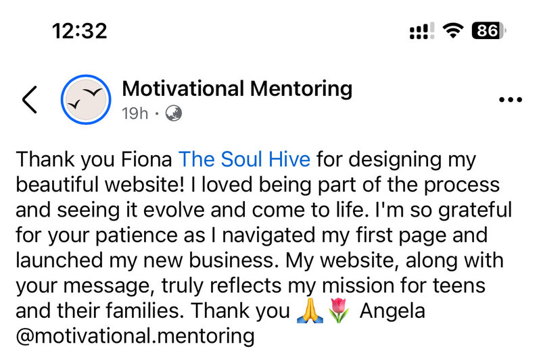Open the Motivational Mentoring birds avatar
The image size is (541, 359).
tap(86, 99)
